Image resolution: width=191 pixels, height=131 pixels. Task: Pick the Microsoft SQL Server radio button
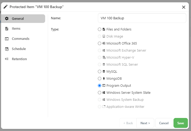coord(99,64)
